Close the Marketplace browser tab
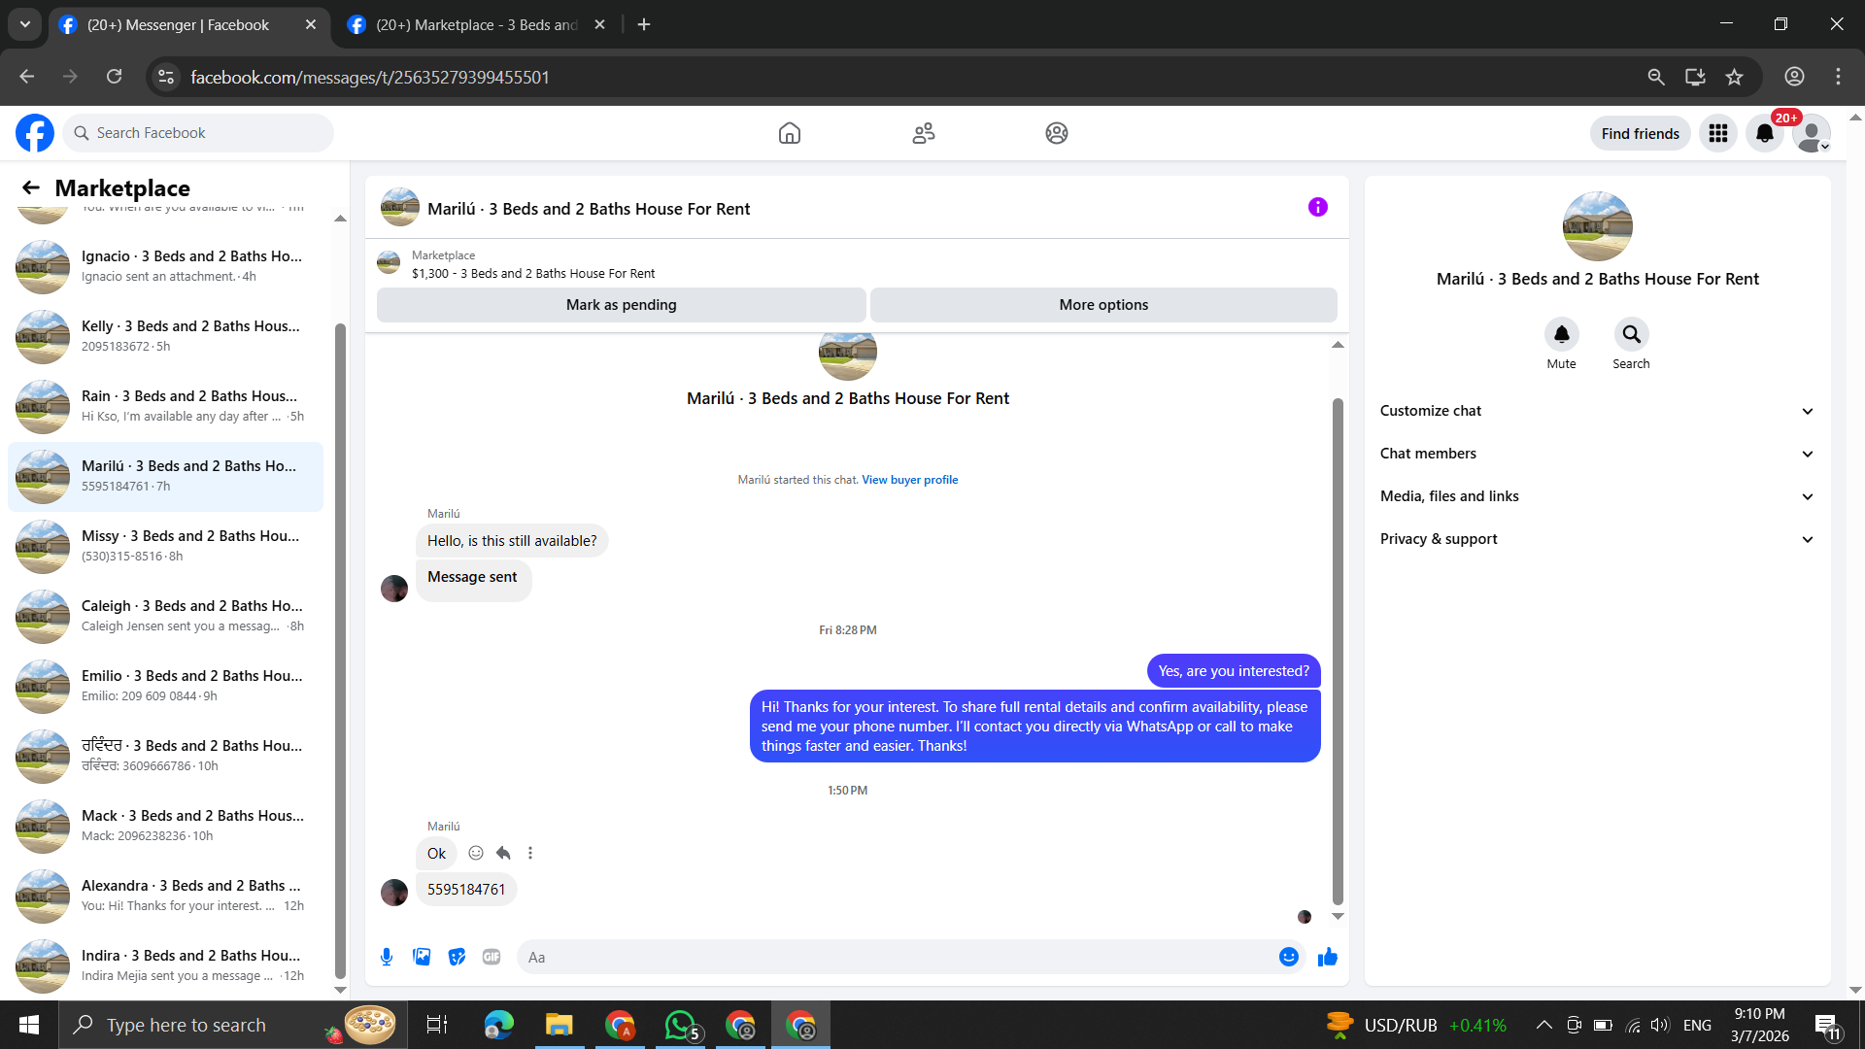 click(599, 24)
